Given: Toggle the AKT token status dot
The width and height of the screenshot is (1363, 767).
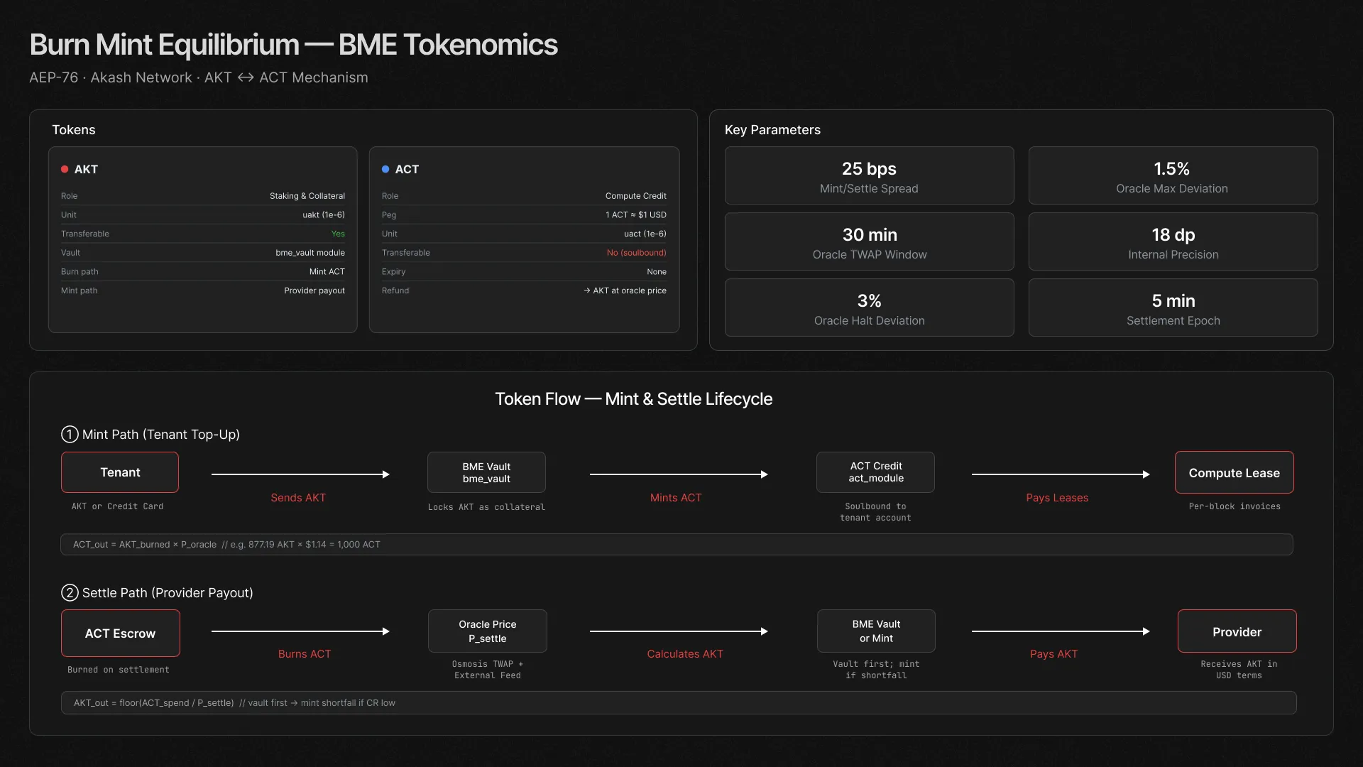Looking at the screenshot, I should (65, 169).
